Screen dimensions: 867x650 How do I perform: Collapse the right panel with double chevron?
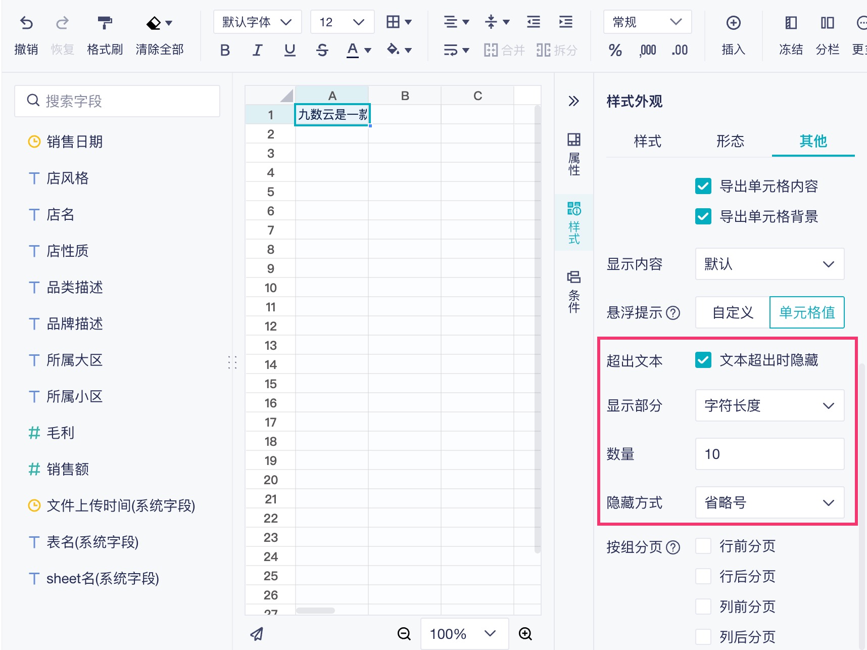(573, 101)
